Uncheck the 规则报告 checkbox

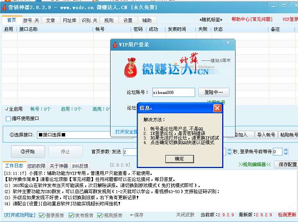tap(100, 215)
